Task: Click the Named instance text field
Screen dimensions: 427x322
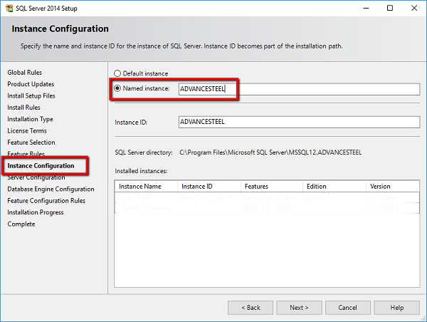Action: [x=299, y=89]
